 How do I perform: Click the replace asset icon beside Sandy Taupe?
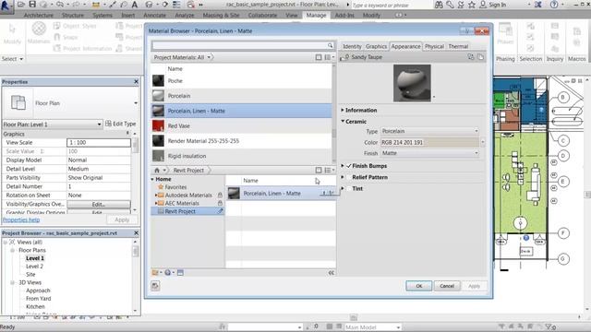471,57
